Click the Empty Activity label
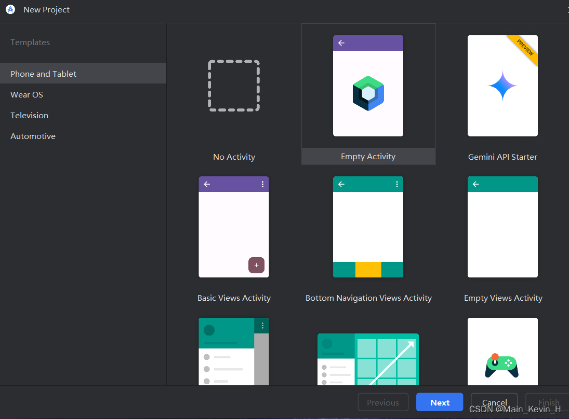The height and width of the screenshot is (419, 569). [x=368, y=157]
